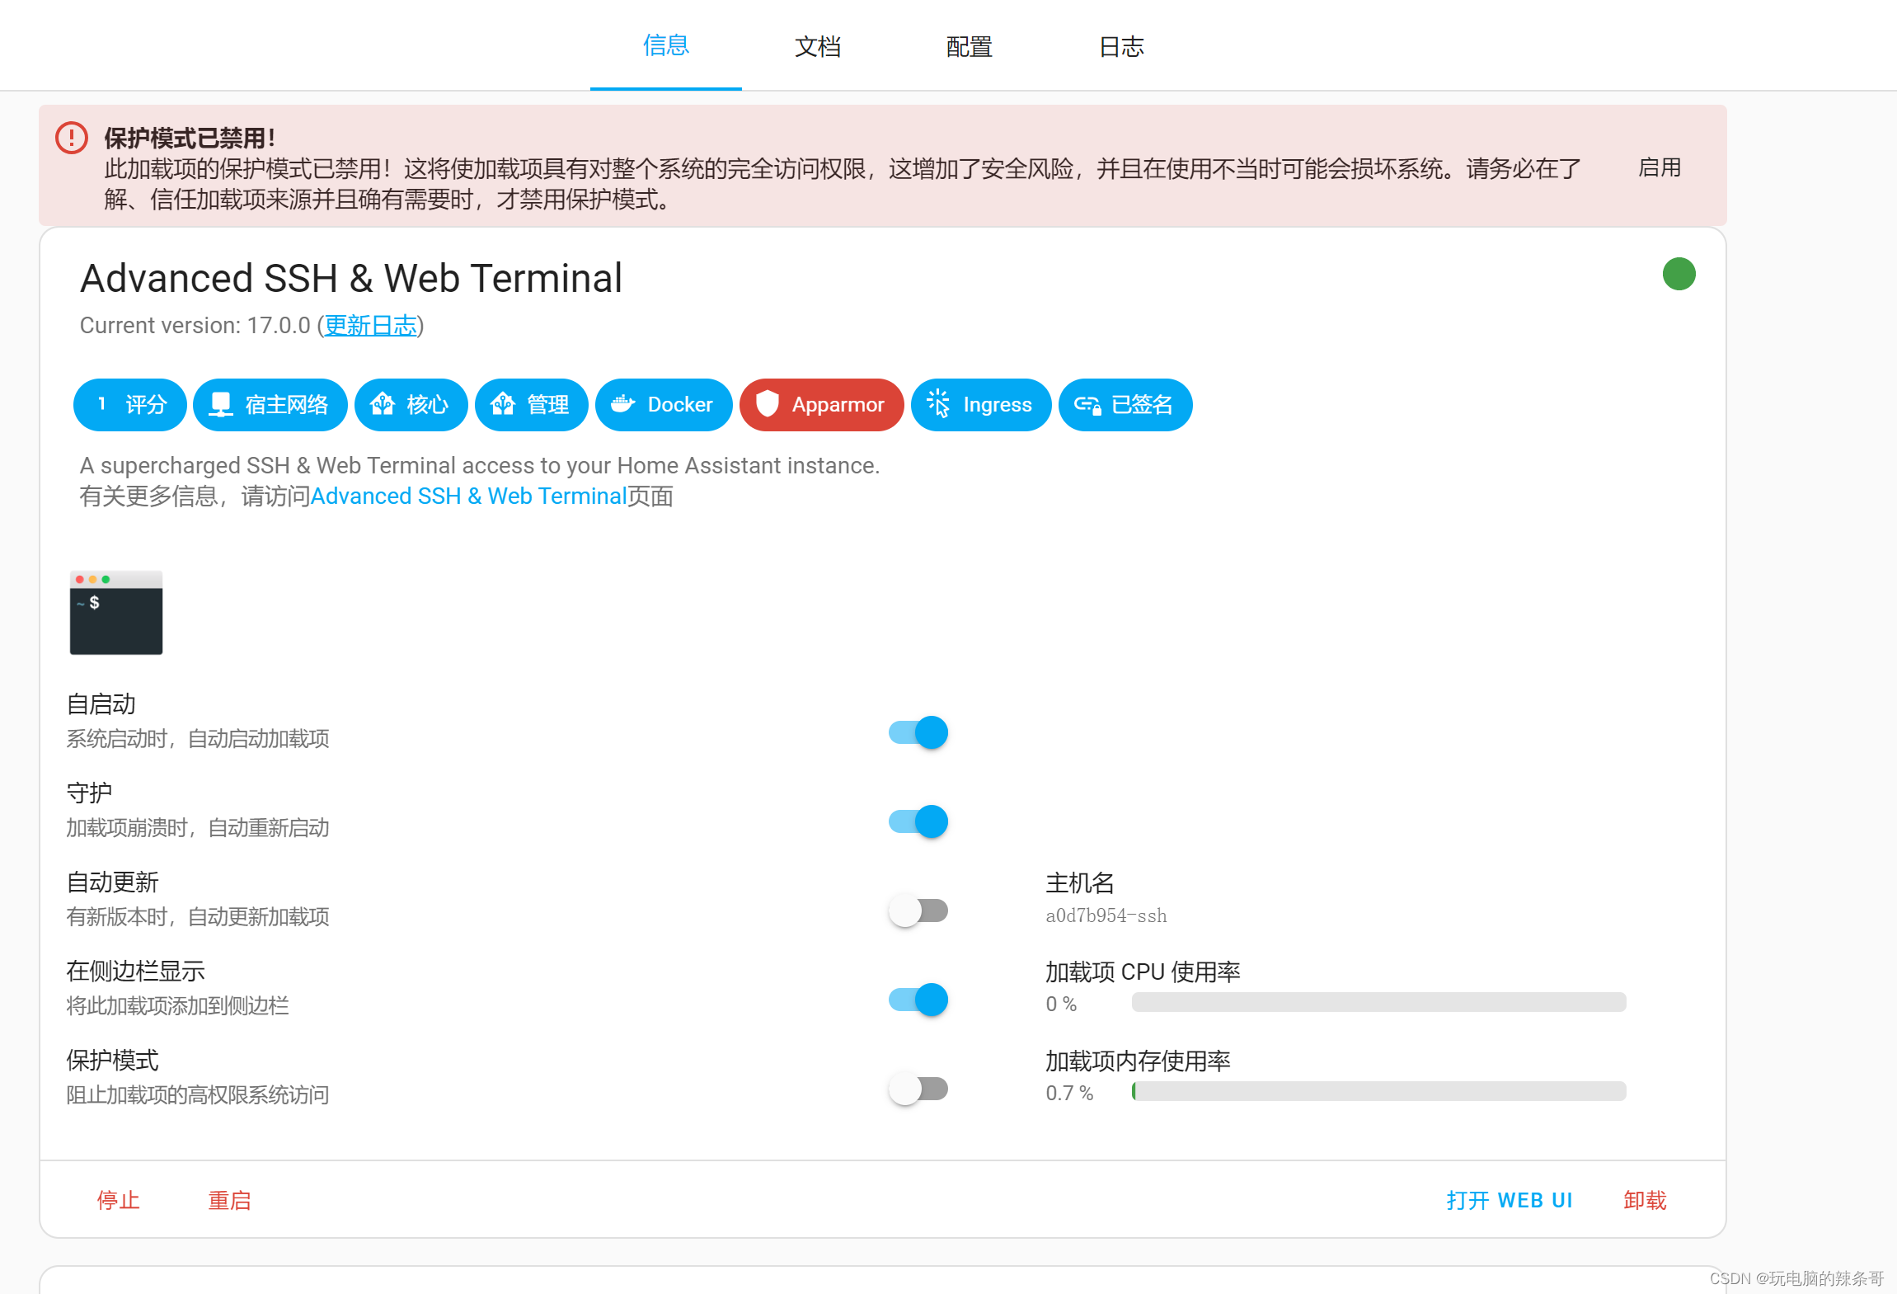Switch to the 信息 tab
The image size is (1897, 1294).
pyautogui.click(x=666, y=45)
